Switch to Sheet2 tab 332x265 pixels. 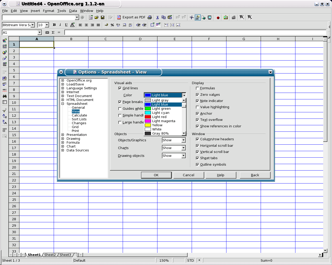point(50,255)
